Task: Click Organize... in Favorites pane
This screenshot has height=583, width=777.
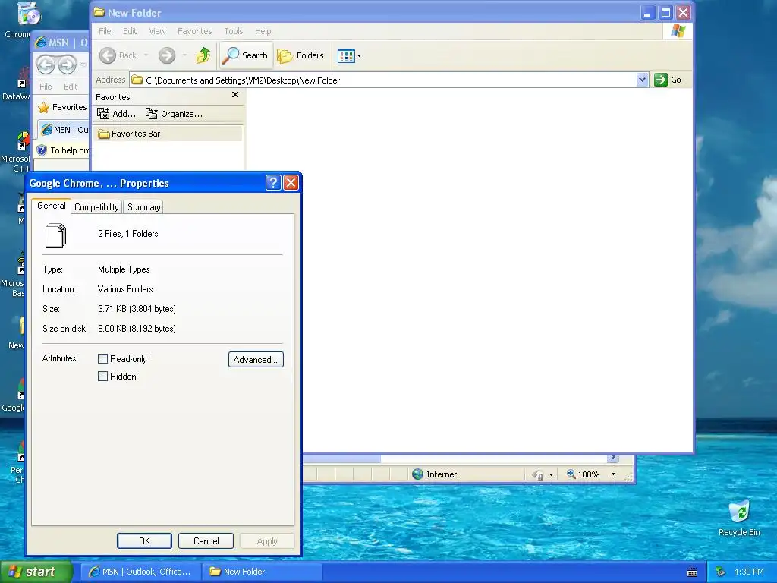Action: (x=174, y=114)
